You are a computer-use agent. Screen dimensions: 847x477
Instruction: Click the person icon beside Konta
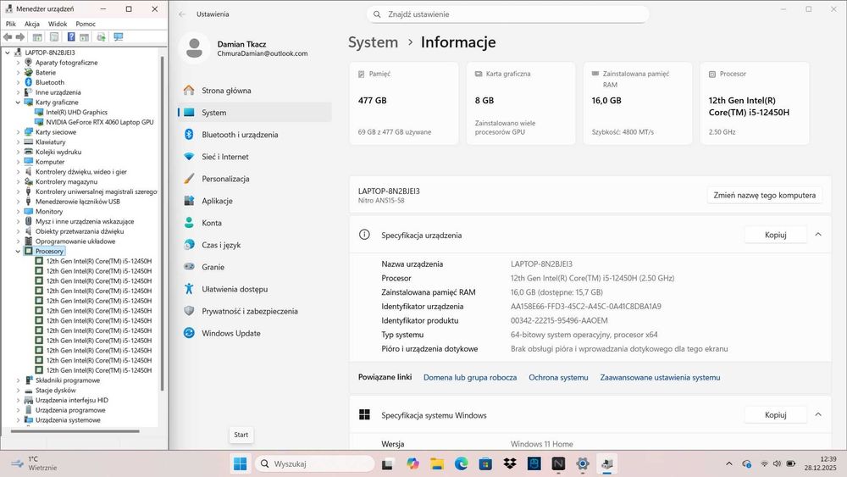[x=189, y=223]
